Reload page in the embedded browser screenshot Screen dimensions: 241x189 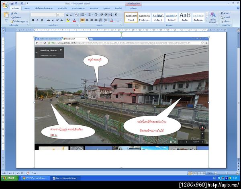[45, 43]
